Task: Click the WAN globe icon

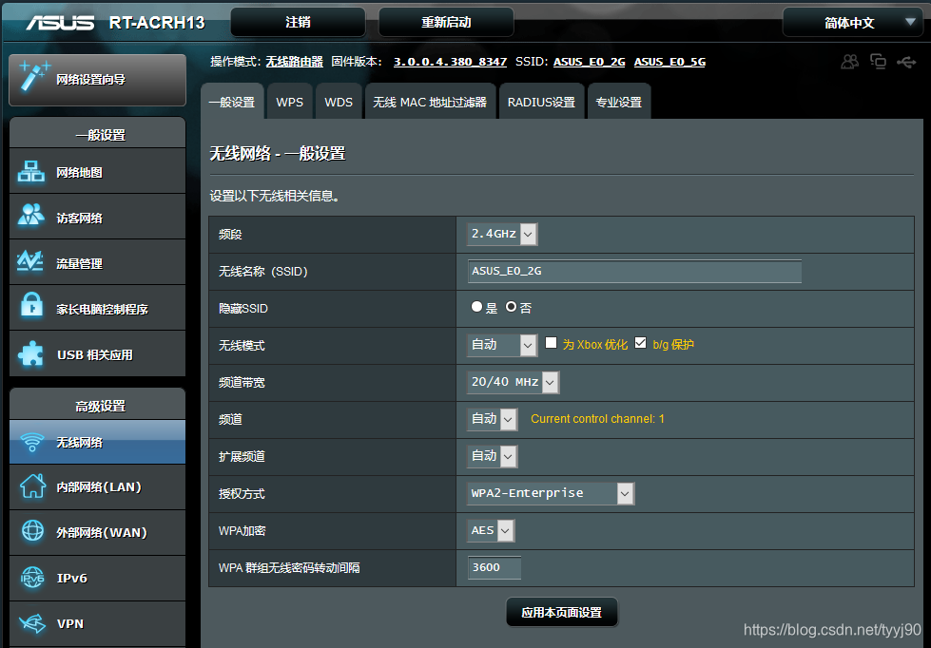Action: [x=32, y=530]
